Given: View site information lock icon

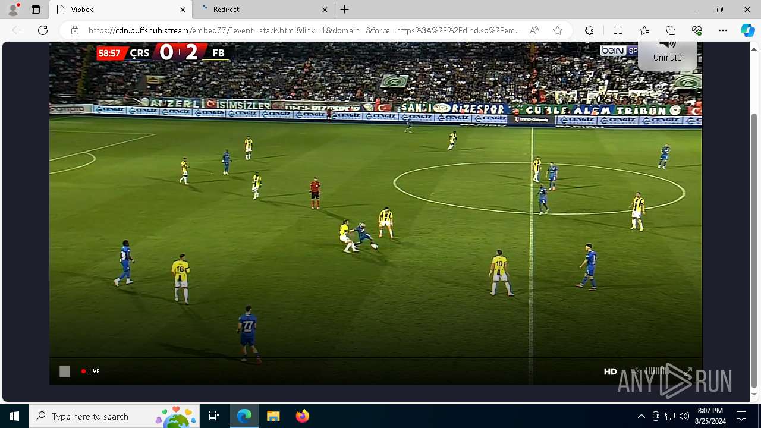Looking at the screenshot, I should pos(75,30).
